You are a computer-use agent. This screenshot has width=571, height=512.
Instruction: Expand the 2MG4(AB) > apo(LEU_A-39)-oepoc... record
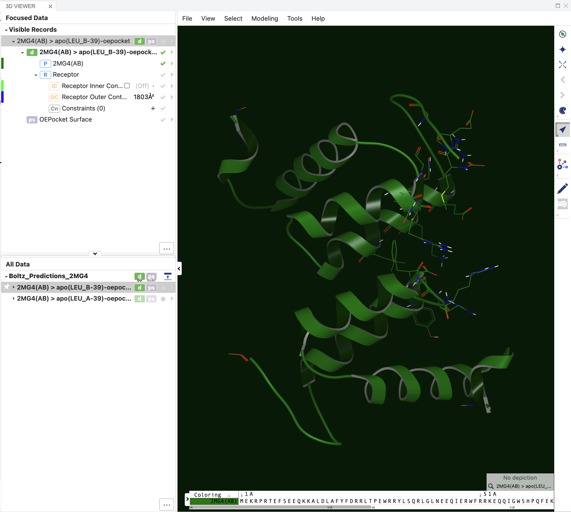(x=13, y=299)
